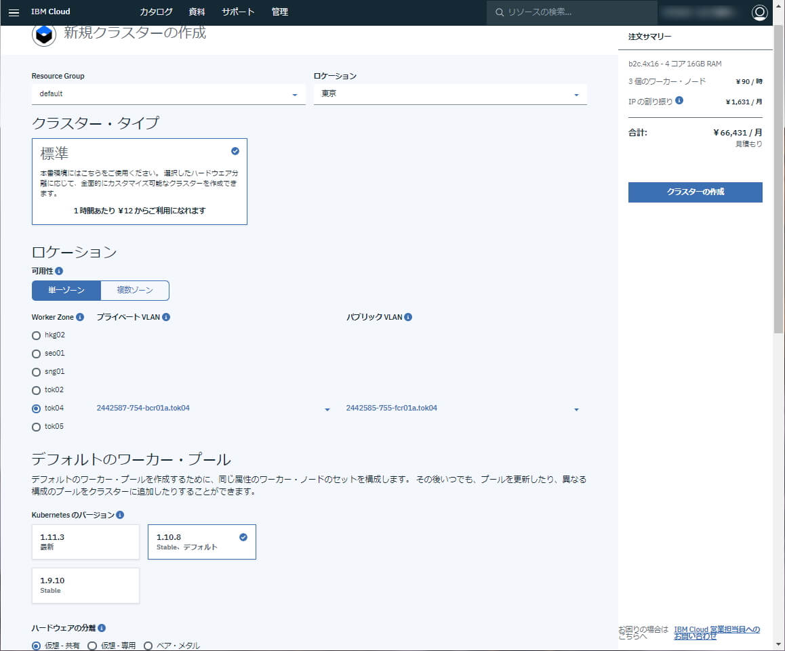785x651 pixels.
Task: Open the private VLAN 2442587 dropdown
Action: pos(214,408)
